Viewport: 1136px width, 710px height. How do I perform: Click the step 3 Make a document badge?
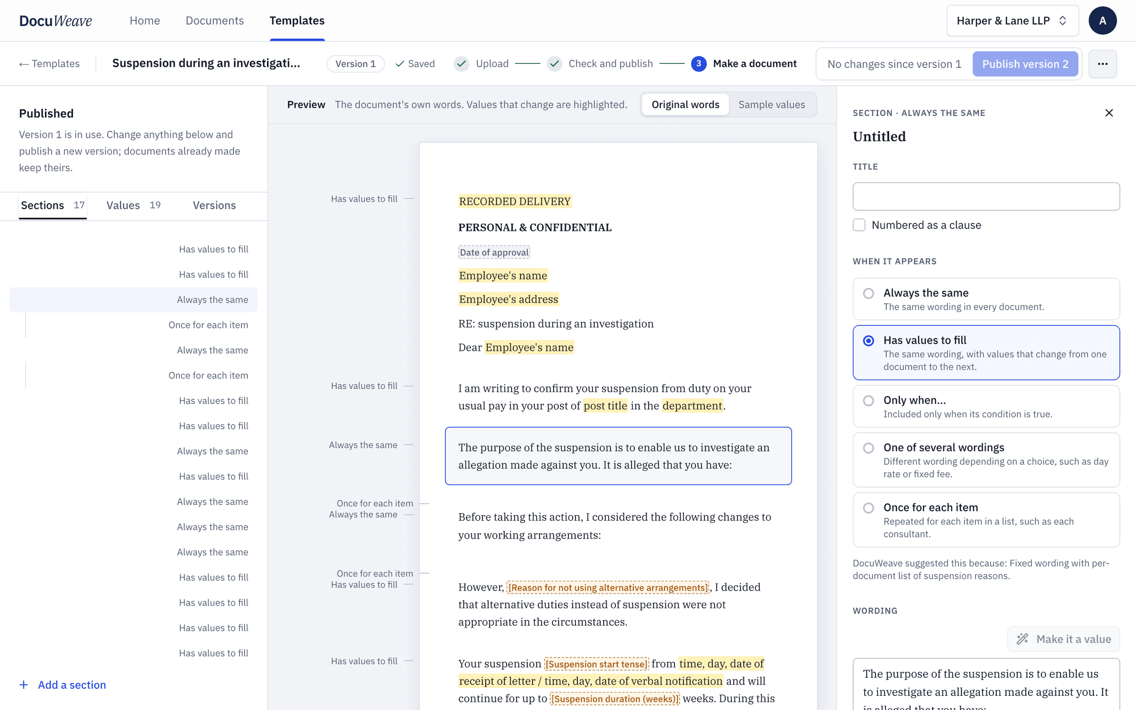699,63
